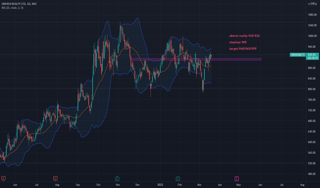The image size is (320, 188).
Task: Click the Feb label on time axis
Action: click(x=180, y=185)
